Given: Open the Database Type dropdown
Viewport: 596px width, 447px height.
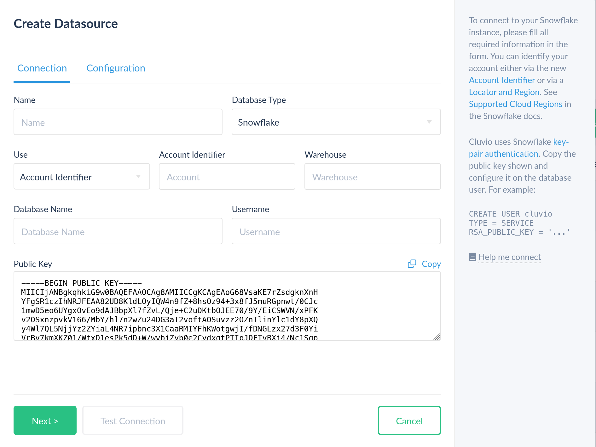Looking at the screenshot, I should pos(336,122).
